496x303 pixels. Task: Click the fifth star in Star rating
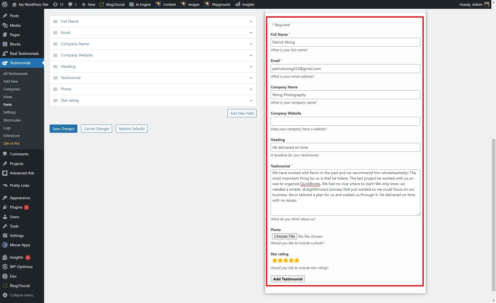(297, 260)
